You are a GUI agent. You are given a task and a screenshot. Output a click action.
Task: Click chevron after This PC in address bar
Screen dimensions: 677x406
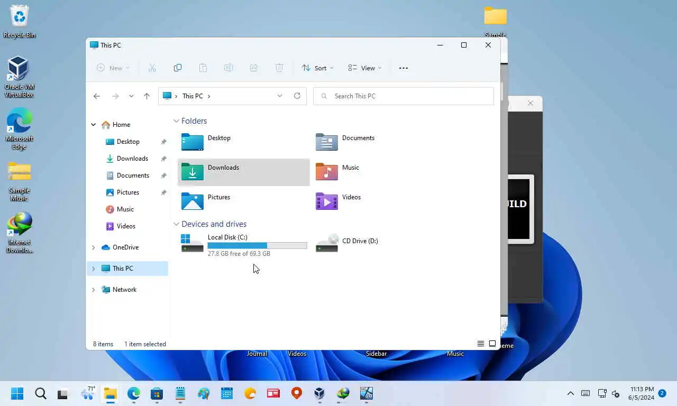click(x=209, y=96)
